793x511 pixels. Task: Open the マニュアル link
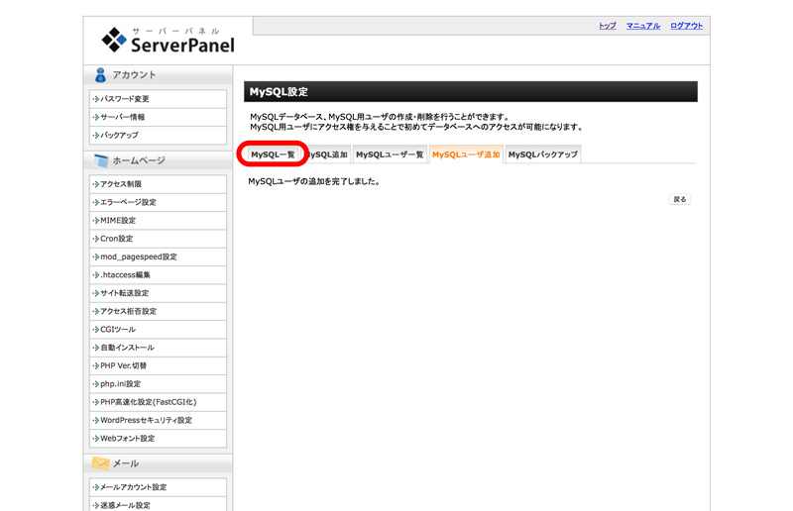[x=642, y=26]
